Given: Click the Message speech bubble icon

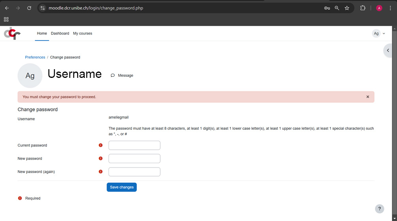Looking at the screenshot, I should (113, 76).
